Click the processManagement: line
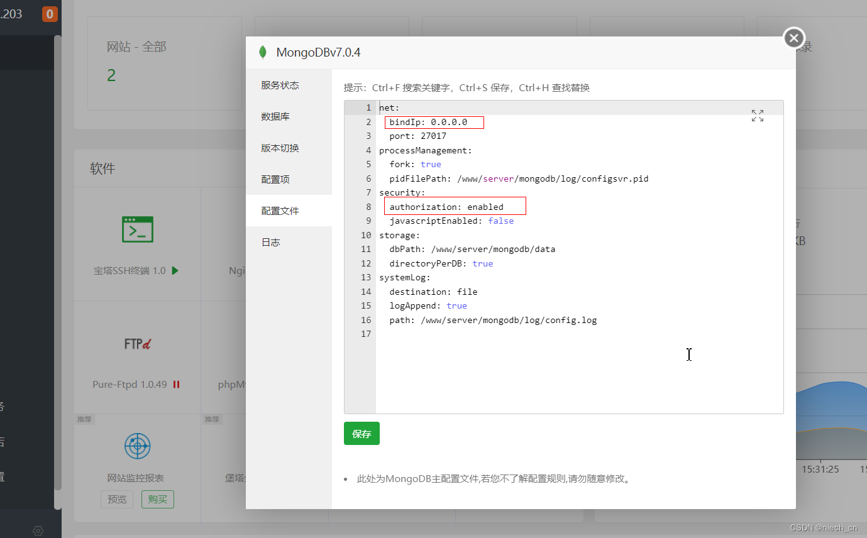This screenshot has height=538, width=867. point(426,150)
